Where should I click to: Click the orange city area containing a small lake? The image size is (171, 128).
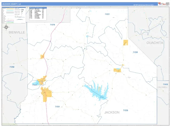117,70
